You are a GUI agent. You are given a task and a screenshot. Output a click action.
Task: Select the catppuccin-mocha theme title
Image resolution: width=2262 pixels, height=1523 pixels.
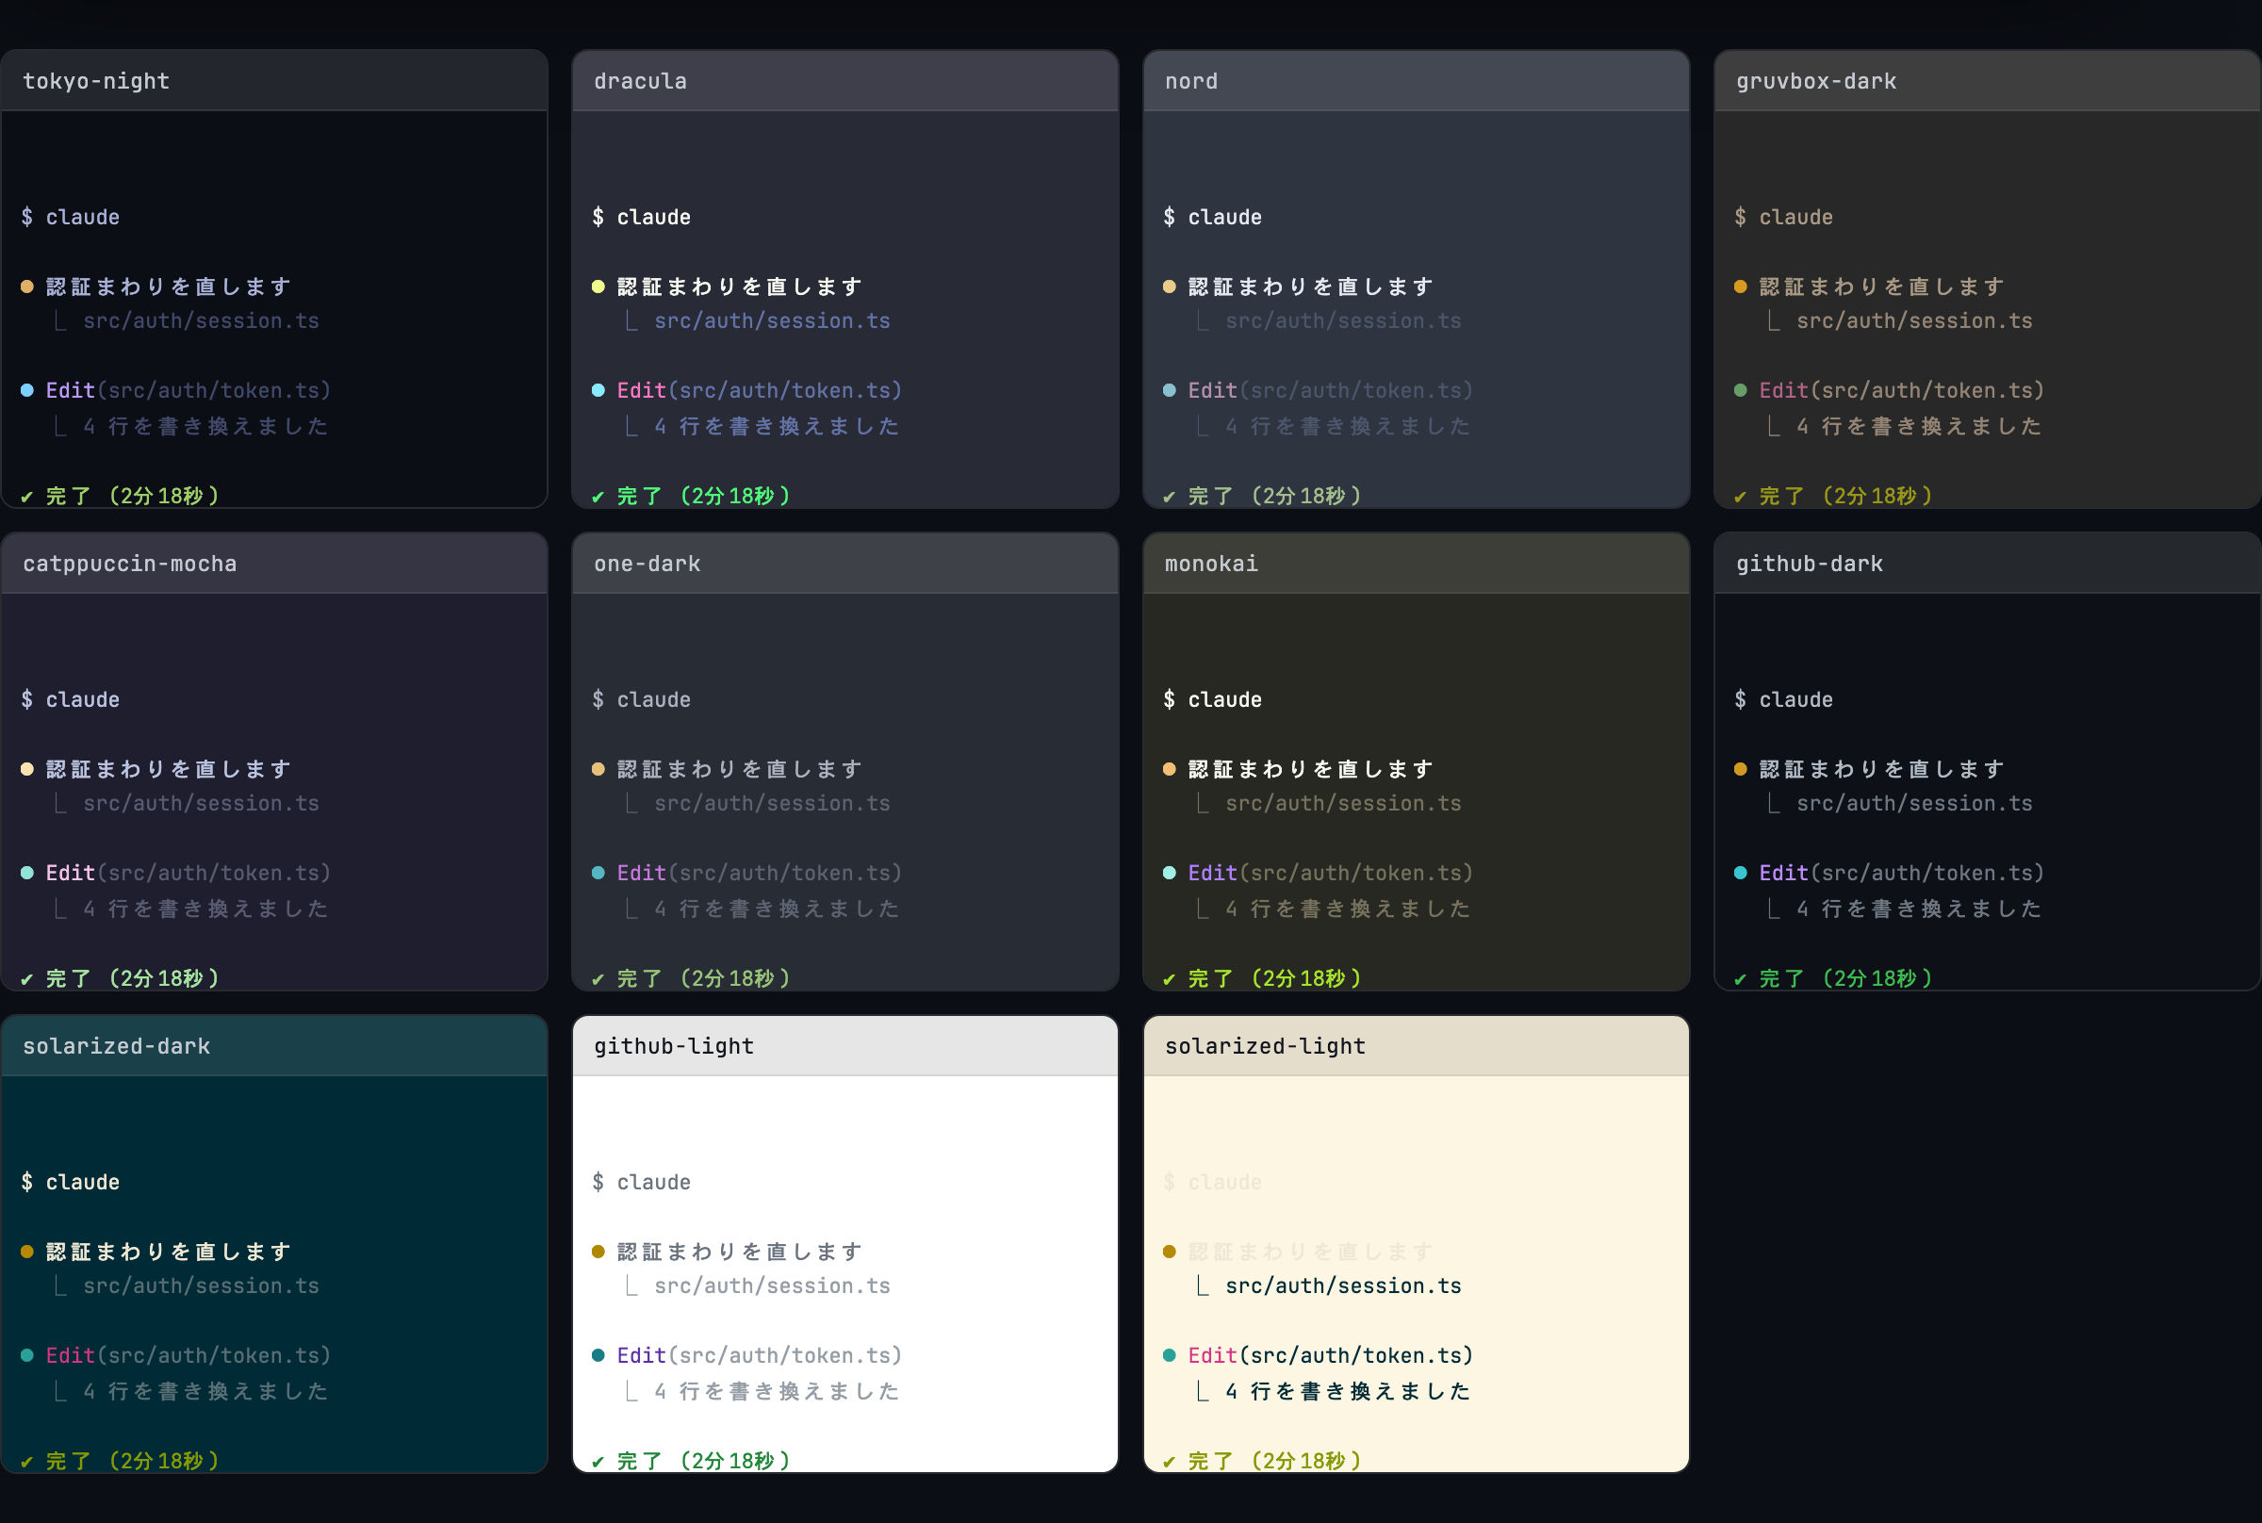coord(130,564)
